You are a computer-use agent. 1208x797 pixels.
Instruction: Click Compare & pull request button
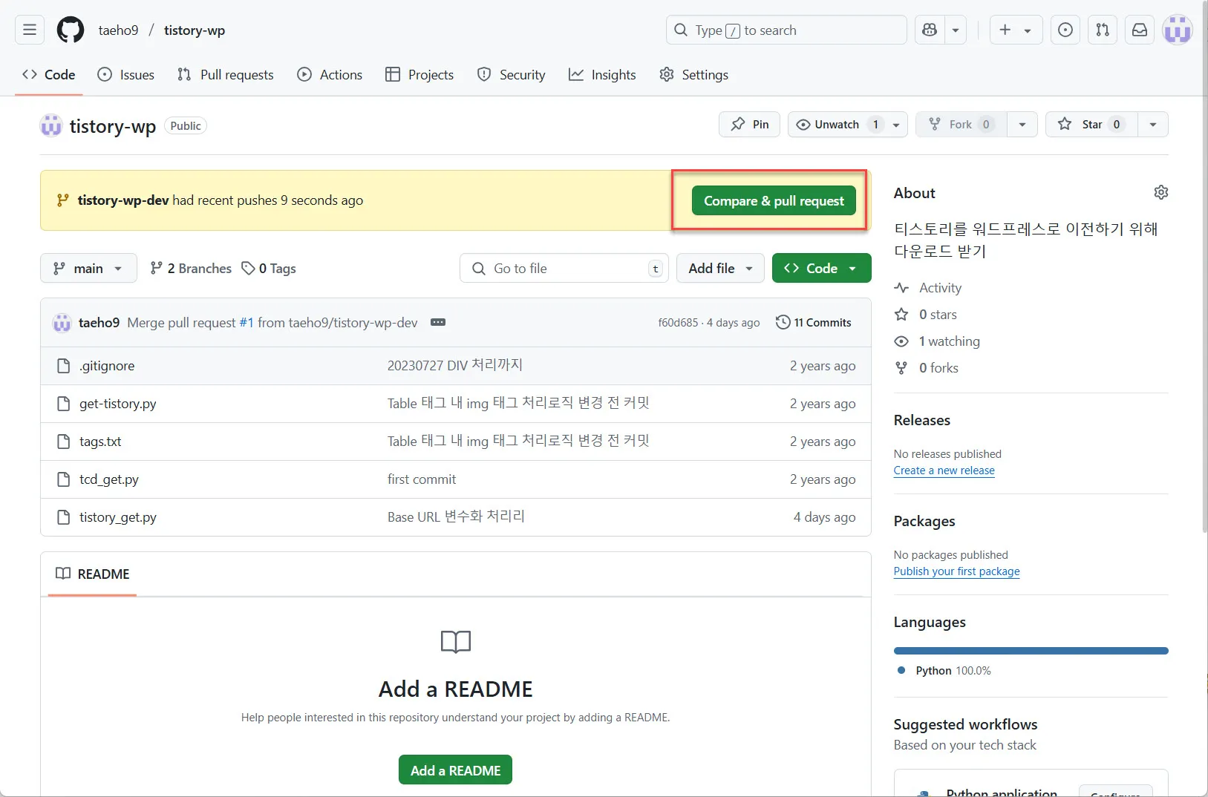pyautogui.click(x=773, y=200)
